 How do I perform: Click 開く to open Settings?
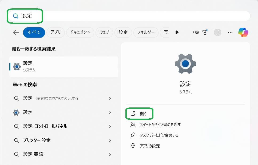[143, 114]
